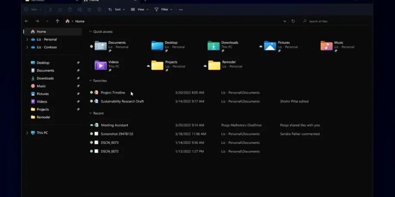Go back with the left arrow
Viewport: 395px width, 197px height.
tap(26, 22)
